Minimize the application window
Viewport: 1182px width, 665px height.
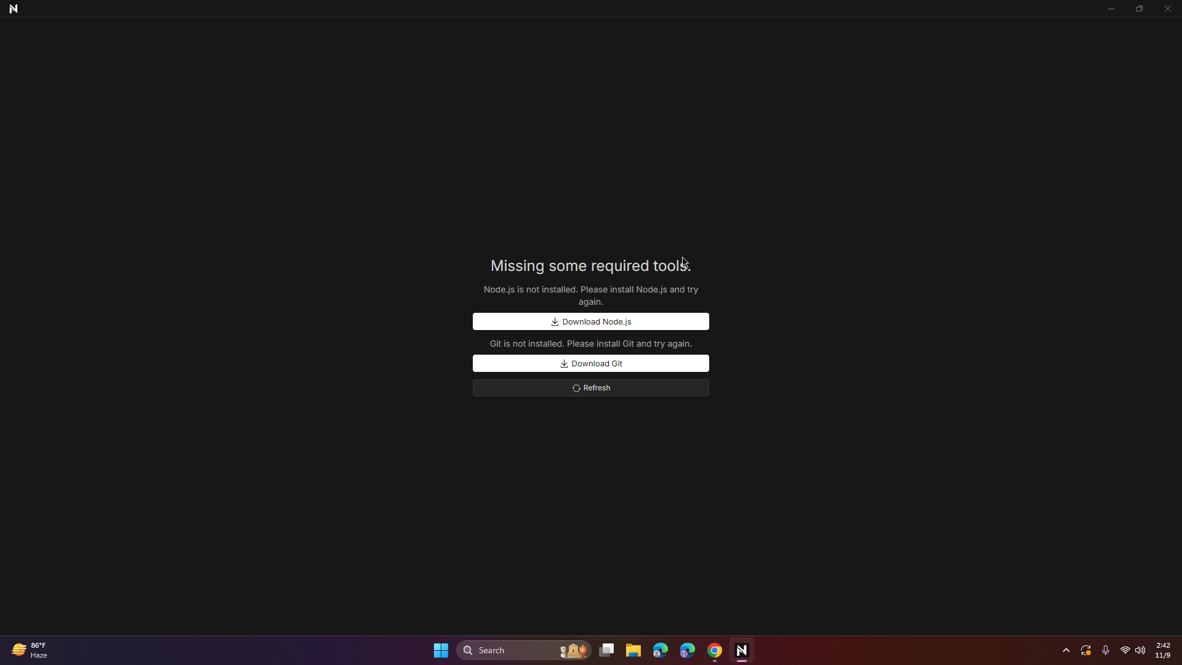[x=1111, y=9]
